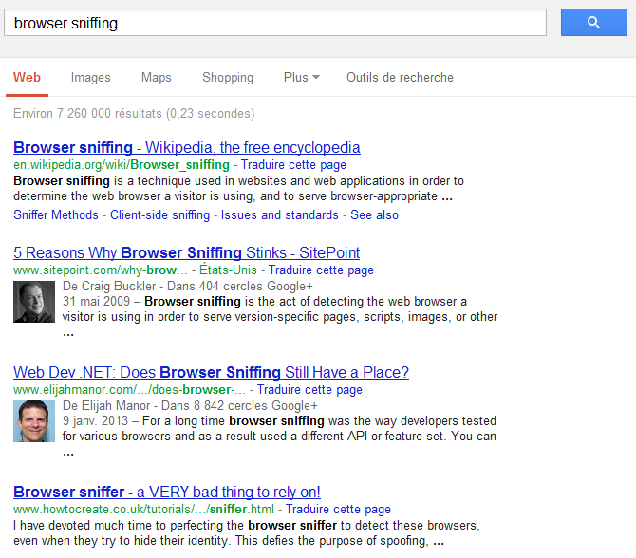Open Outils de recherche options

(400, 77)
